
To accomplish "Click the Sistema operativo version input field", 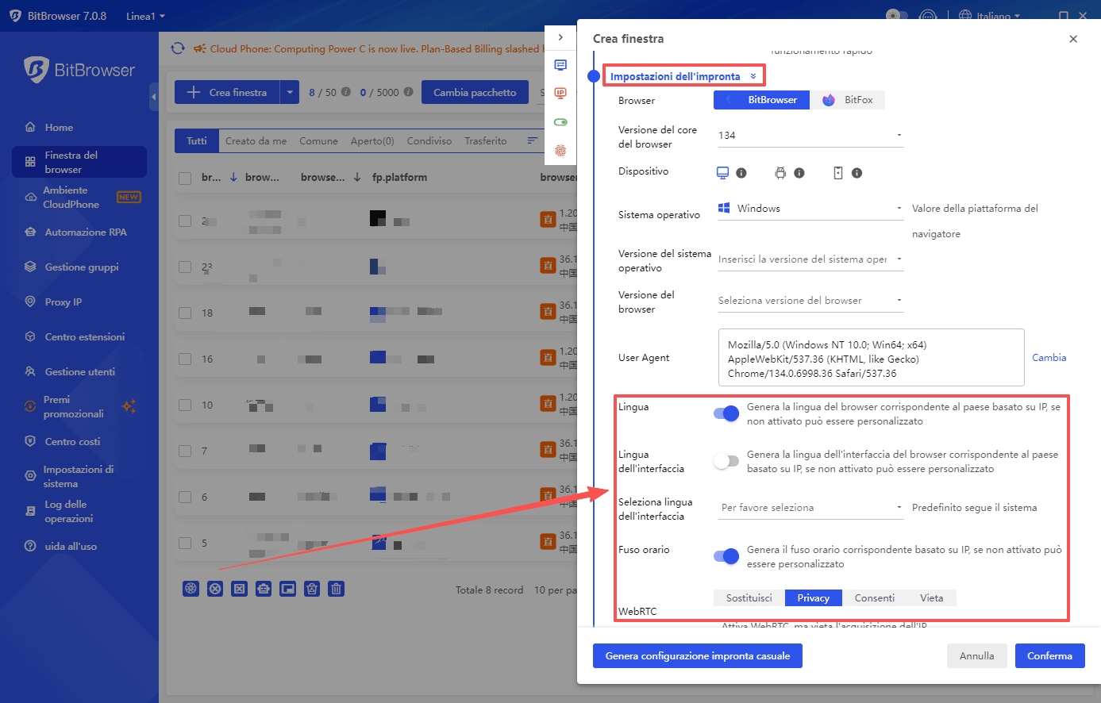I will (802, 259).
